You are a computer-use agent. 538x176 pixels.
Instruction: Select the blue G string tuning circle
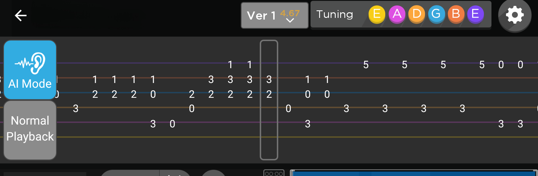click(436, 14)
